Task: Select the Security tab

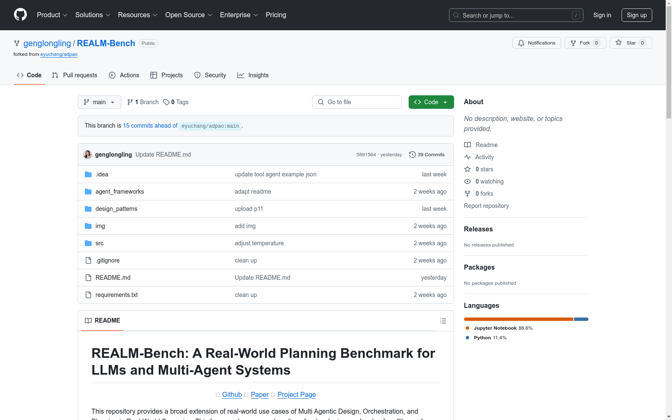Action: (x=210, y=75)
